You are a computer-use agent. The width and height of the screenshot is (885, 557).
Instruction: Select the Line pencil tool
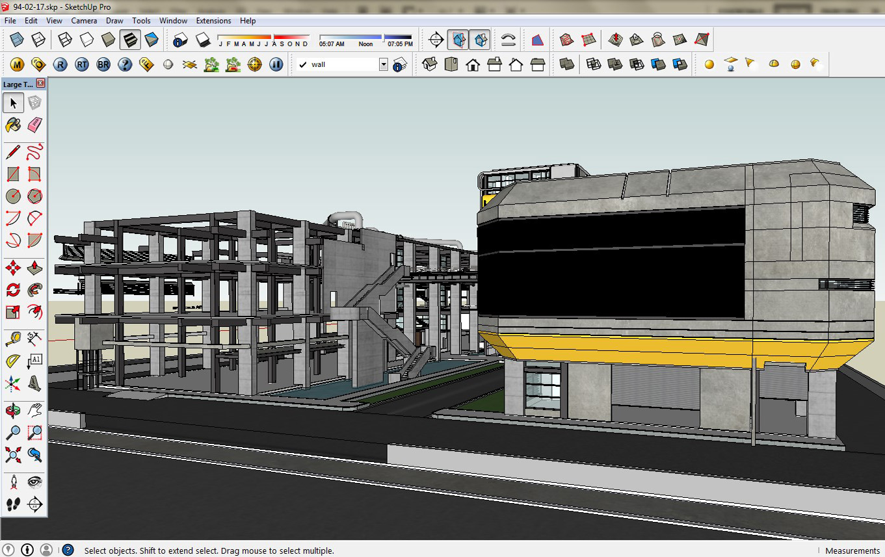click(x=13, y=153)
